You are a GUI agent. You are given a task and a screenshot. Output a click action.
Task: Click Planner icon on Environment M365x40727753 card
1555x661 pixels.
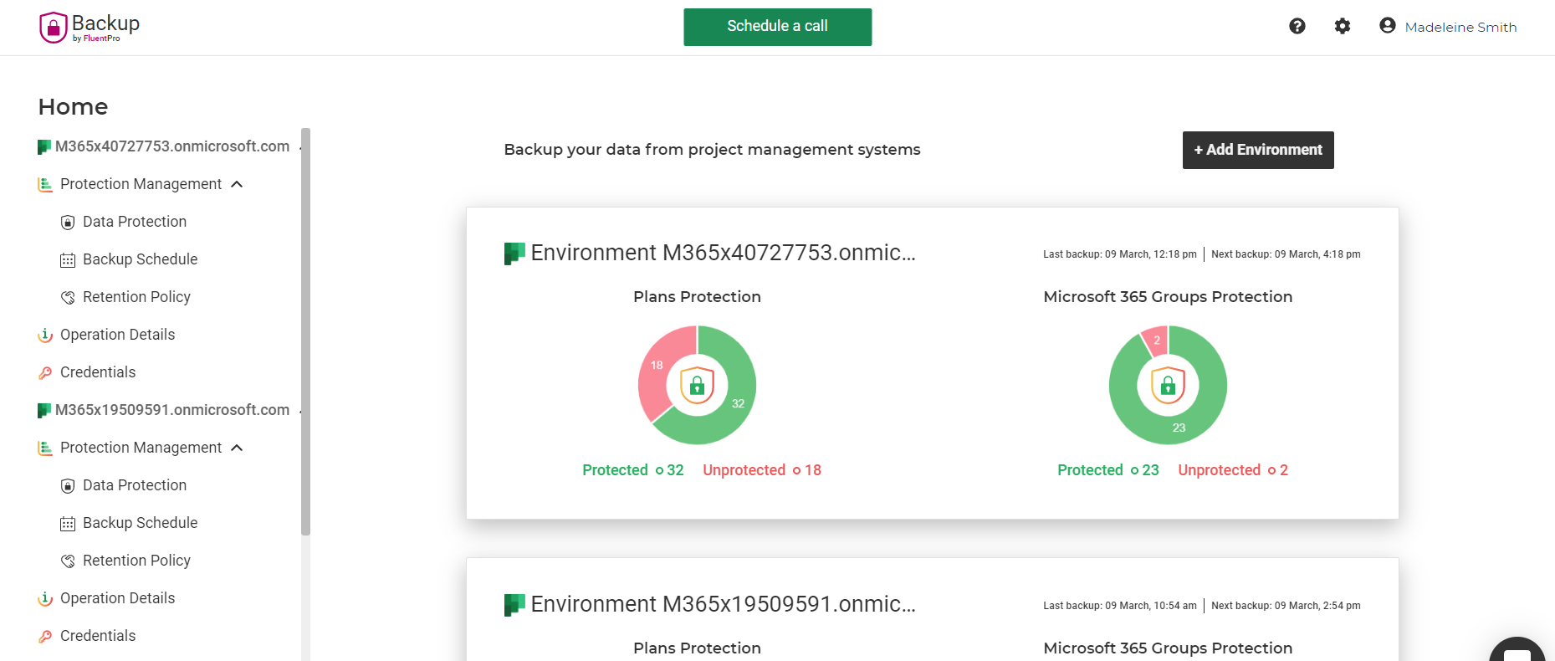pyautogui.click(x=514, y=254)
